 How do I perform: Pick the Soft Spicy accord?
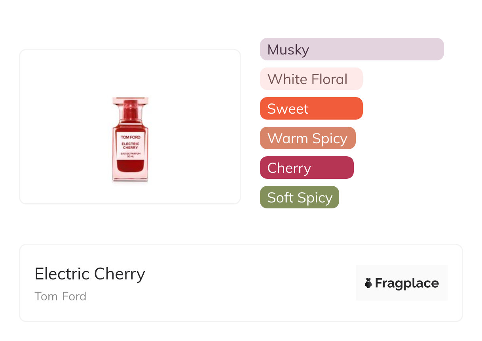299,197
